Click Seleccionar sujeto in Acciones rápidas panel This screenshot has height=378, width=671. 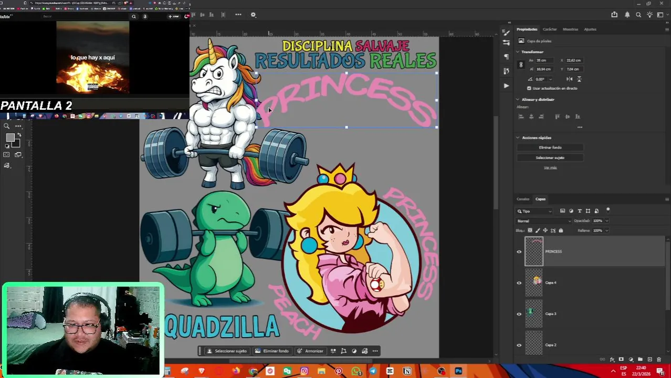pyautogui.click(x=550, y=157)
